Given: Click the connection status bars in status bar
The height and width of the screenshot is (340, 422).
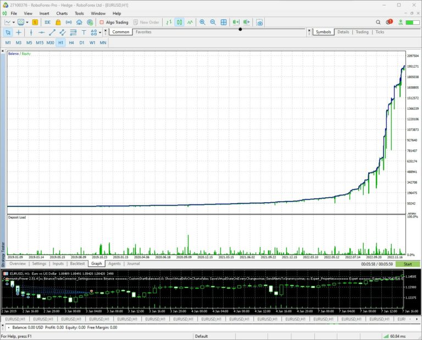Looking at the screenshot, I should point(386,336).
